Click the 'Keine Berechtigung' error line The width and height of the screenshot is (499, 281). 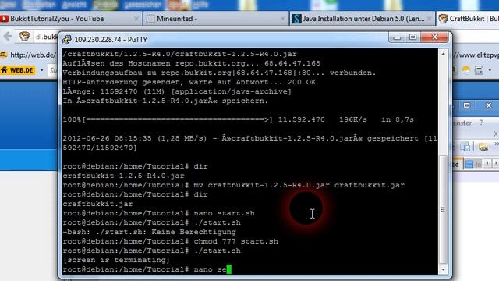[x=149, y=233]
